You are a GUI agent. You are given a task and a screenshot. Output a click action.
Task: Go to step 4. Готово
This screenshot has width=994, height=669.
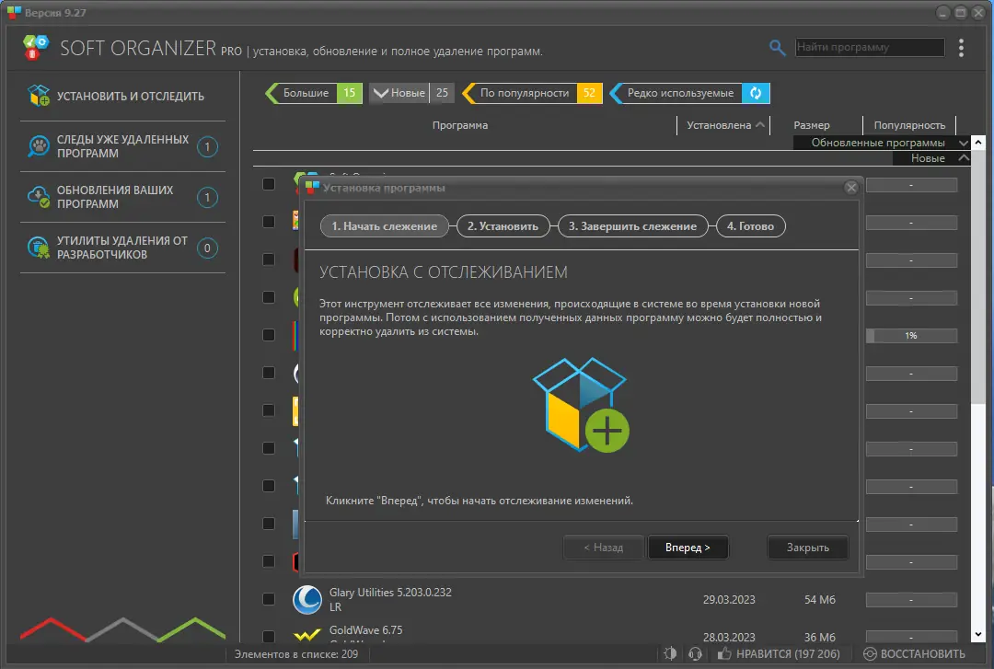pyautogui.click(x=751, y=226)
